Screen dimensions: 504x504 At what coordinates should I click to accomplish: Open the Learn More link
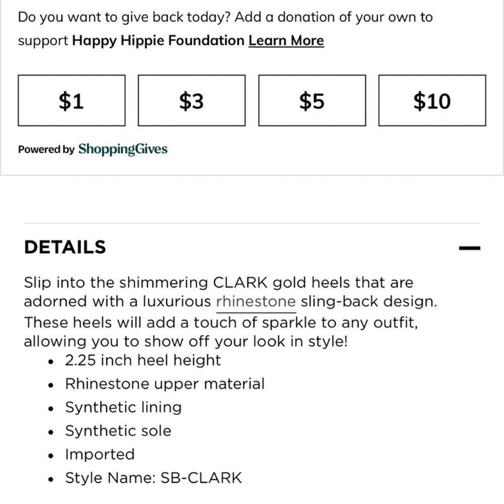286,40
